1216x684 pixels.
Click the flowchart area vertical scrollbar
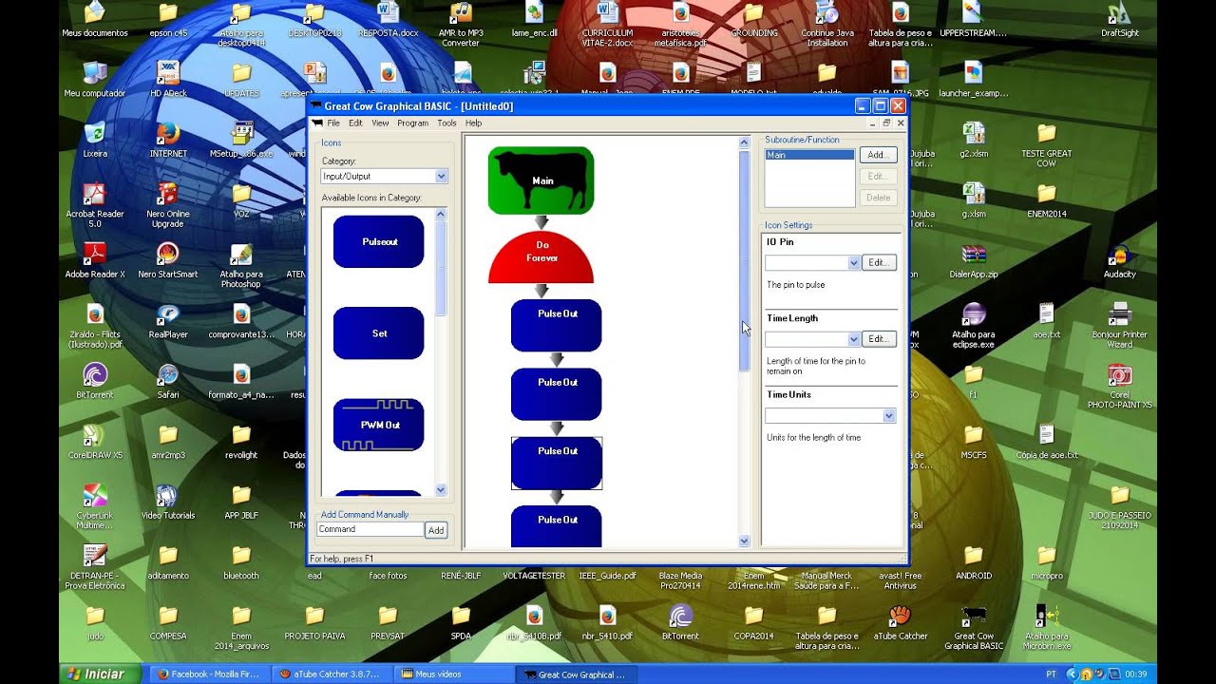(x=744, y=342)
